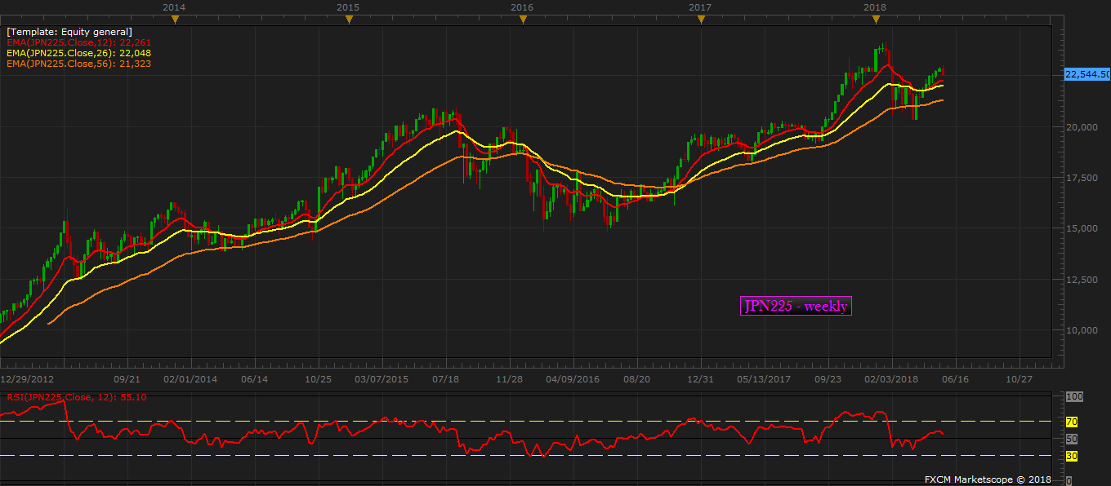This screenshot has height=486, width=1111.
Task: Select the 2016 year marker triangle
Action: point(523,20)
